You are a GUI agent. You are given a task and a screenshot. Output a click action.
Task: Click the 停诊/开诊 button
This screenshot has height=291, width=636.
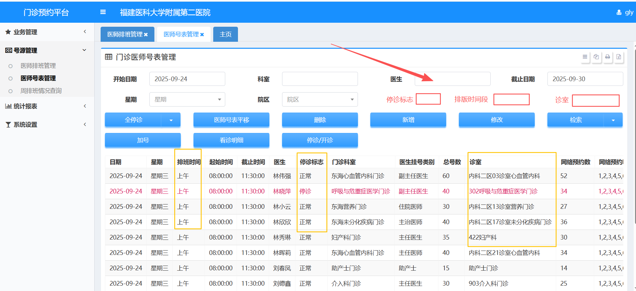click(320, 140)
